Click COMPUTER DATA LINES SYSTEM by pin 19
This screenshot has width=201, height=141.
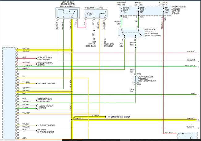45,100
